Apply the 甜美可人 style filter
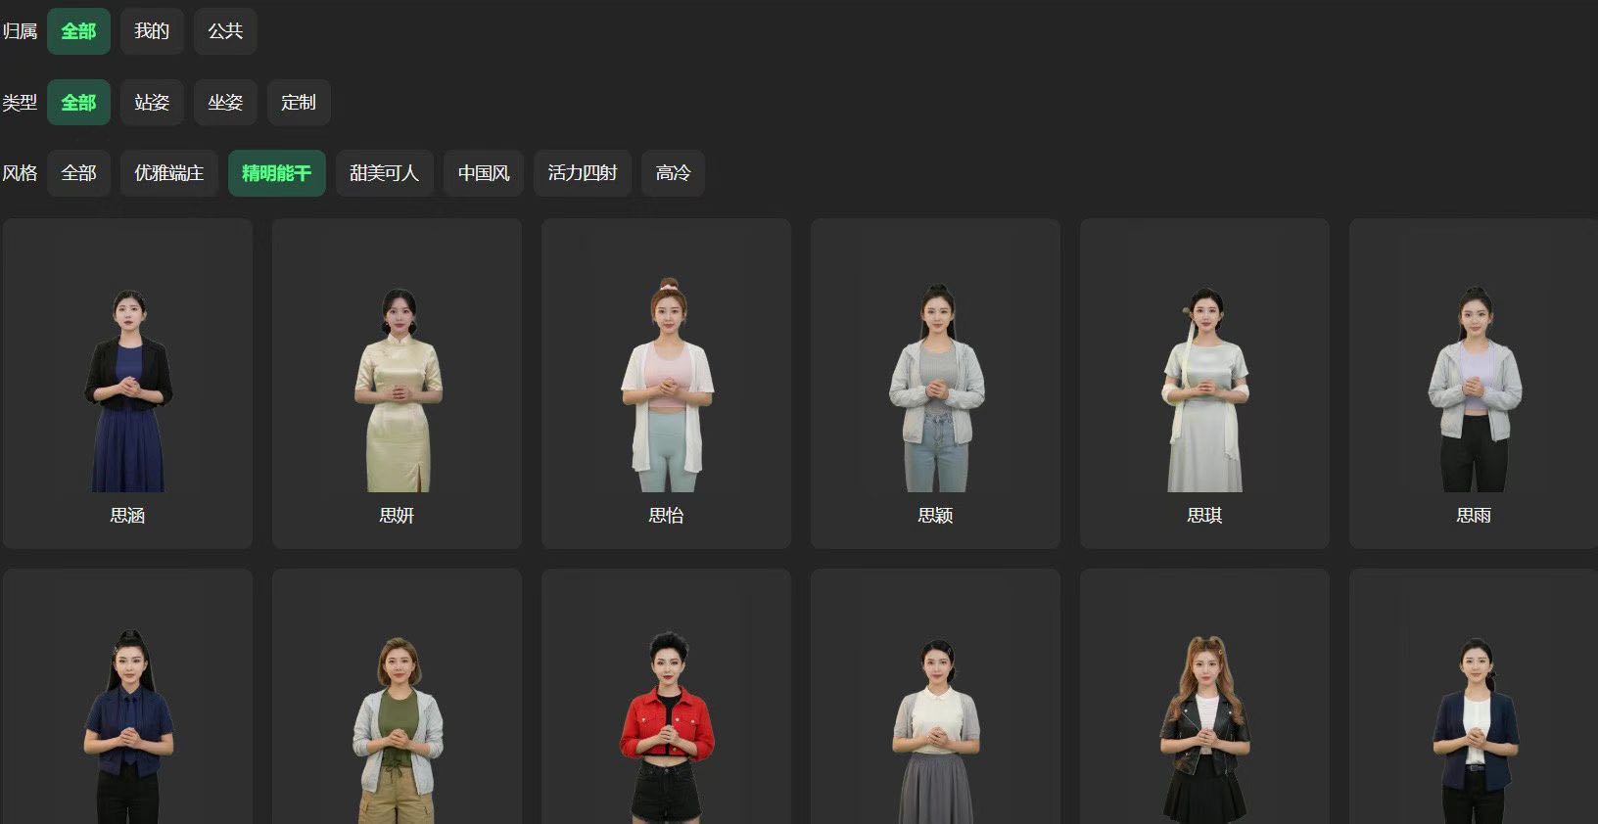This screenshot has height=824, width=1598. pos(384,173)
